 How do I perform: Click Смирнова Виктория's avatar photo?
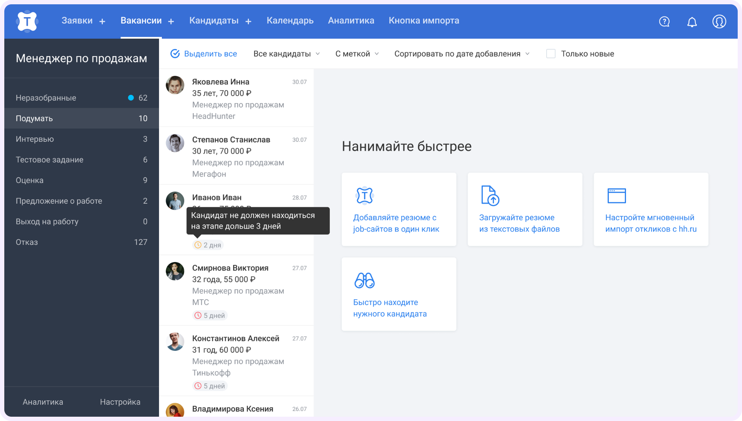[x=175, y=271]
